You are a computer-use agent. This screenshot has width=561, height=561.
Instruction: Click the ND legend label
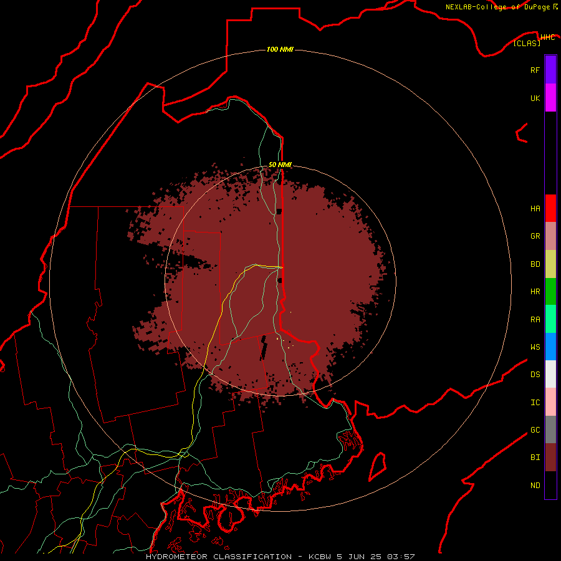tap(535, 486)
